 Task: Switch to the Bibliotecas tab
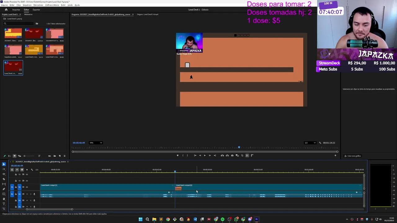[28, 14]
